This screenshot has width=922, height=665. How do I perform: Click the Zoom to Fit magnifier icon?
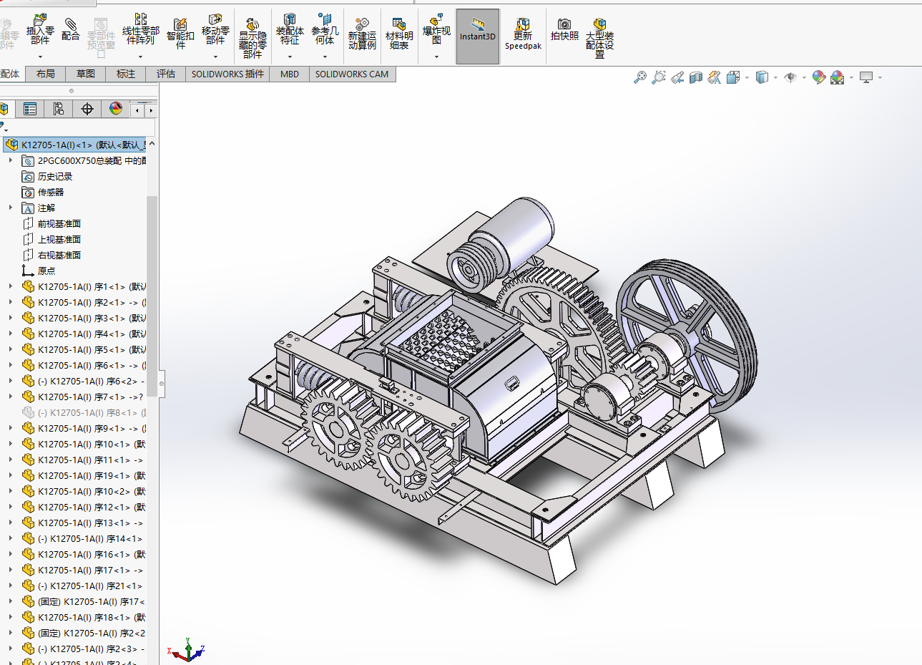coord(640,77)
